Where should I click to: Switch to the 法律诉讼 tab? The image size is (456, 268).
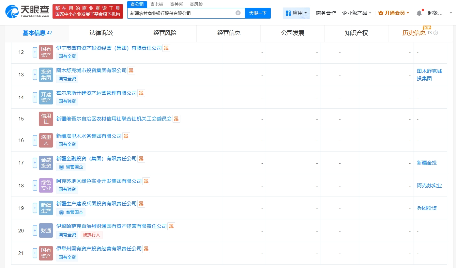[x=100, y=33]
